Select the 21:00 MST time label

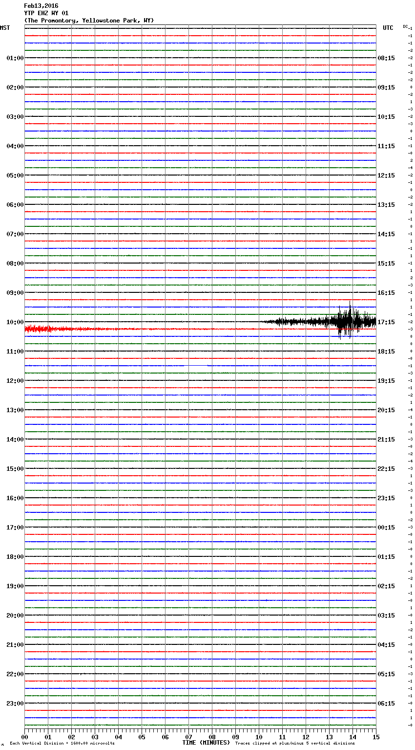[x=15, y=645]
